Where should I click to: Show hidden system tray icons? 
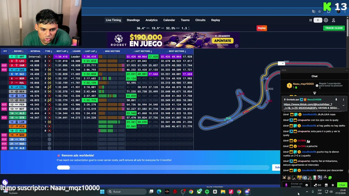307,192
